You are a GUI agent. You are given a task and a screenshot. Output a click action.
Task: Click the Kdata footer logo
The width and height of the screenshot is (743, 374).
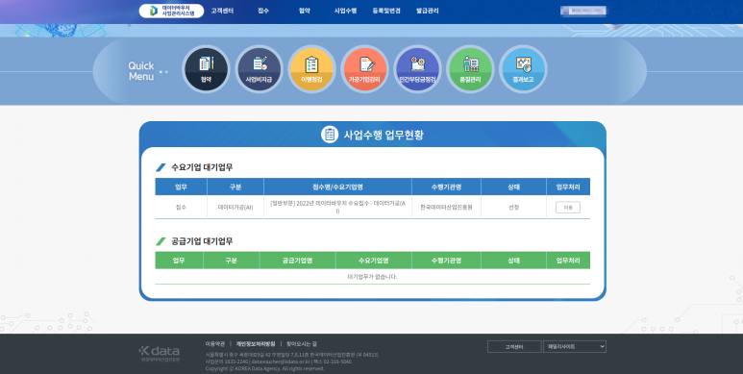click(x=160, y=354)
